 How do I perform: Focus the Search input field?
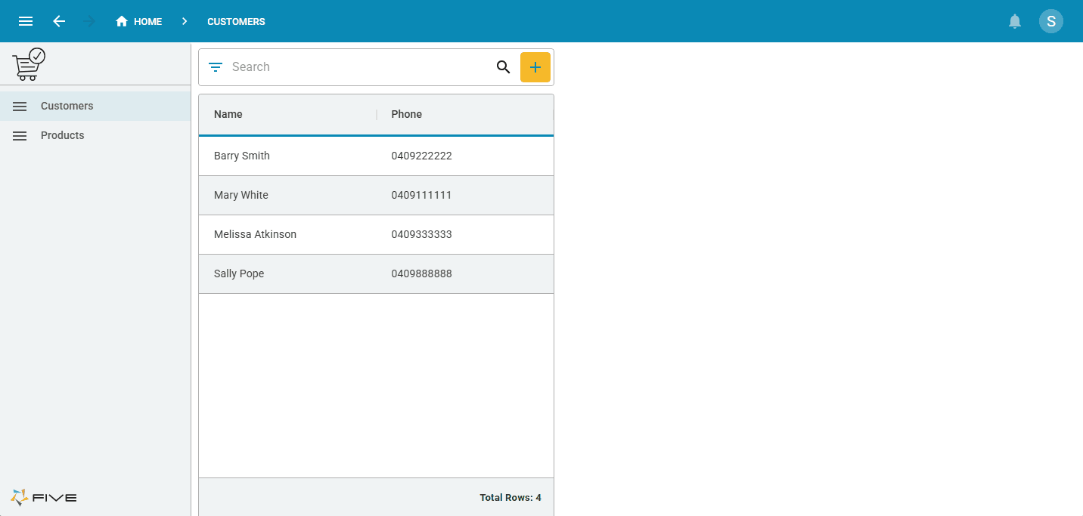(355, 67)
